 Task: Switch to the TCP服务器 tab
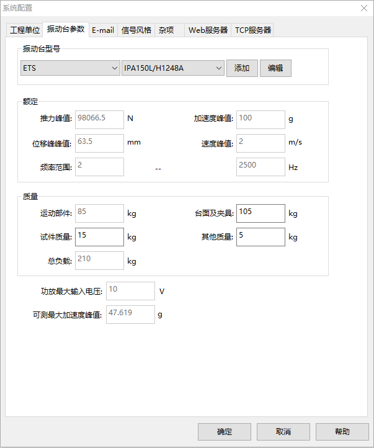click(252, 30)
